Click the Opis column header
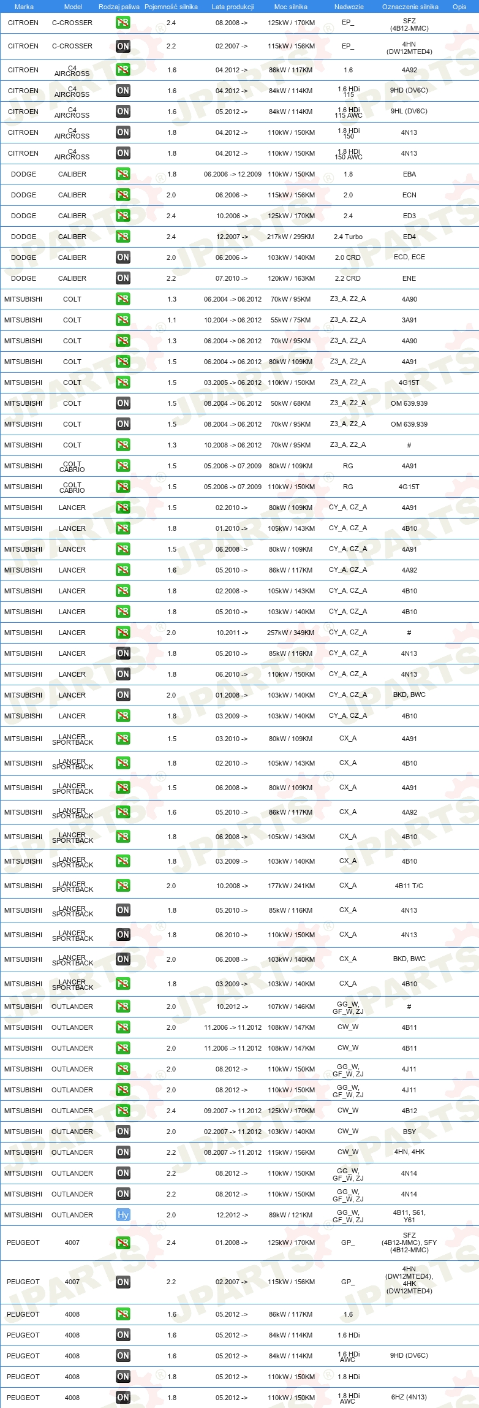Image resolution: width=479 pixels, height=1408 pixels. pyautogui.click(x=459, y=7)
